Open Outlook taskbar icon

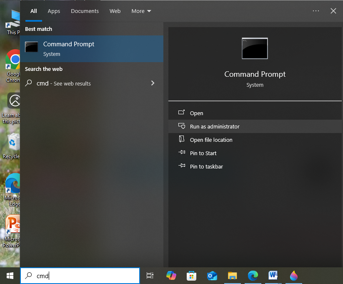pos(212,275)
